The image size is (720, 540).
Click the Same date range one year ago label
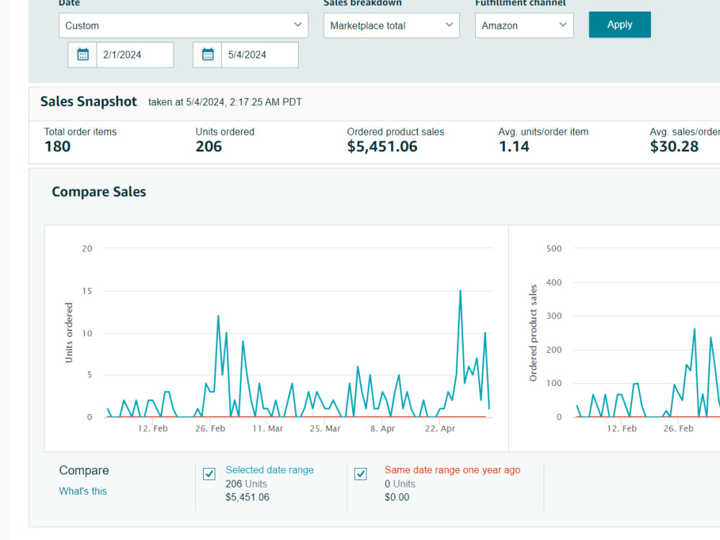[x=452, y=469]
